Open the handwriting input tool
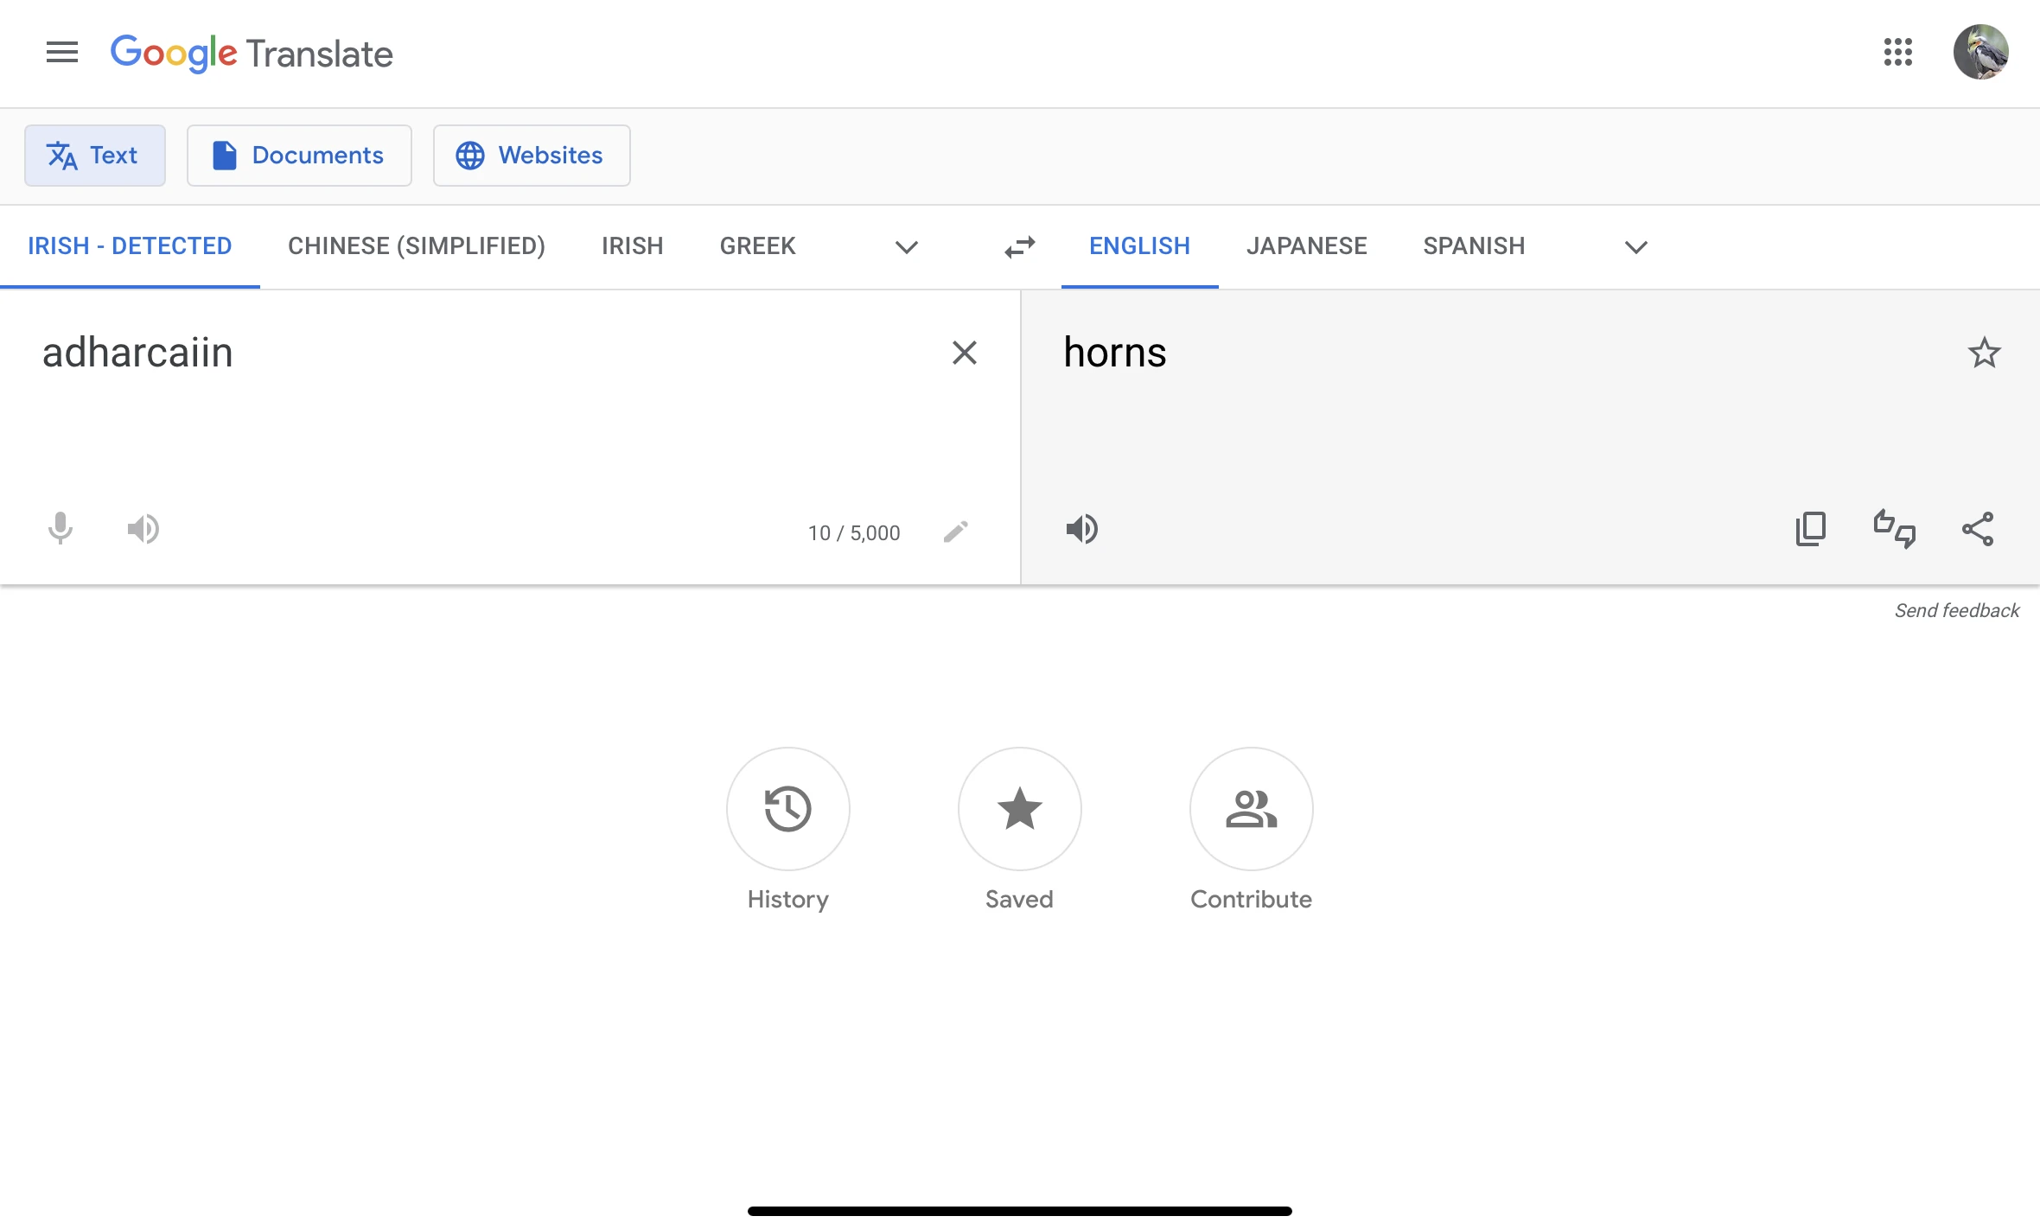Viewport: 2040px width, 1229px height. (x=955, y=532)
